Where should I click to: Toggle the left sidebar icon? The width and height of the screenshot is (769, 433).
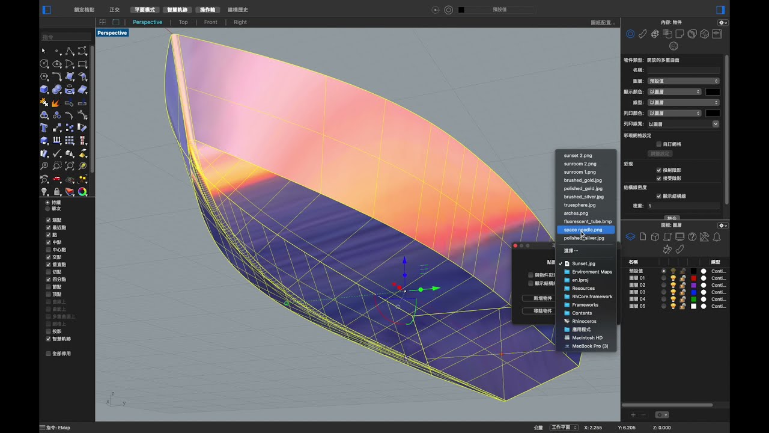click(x=47, y=10)
